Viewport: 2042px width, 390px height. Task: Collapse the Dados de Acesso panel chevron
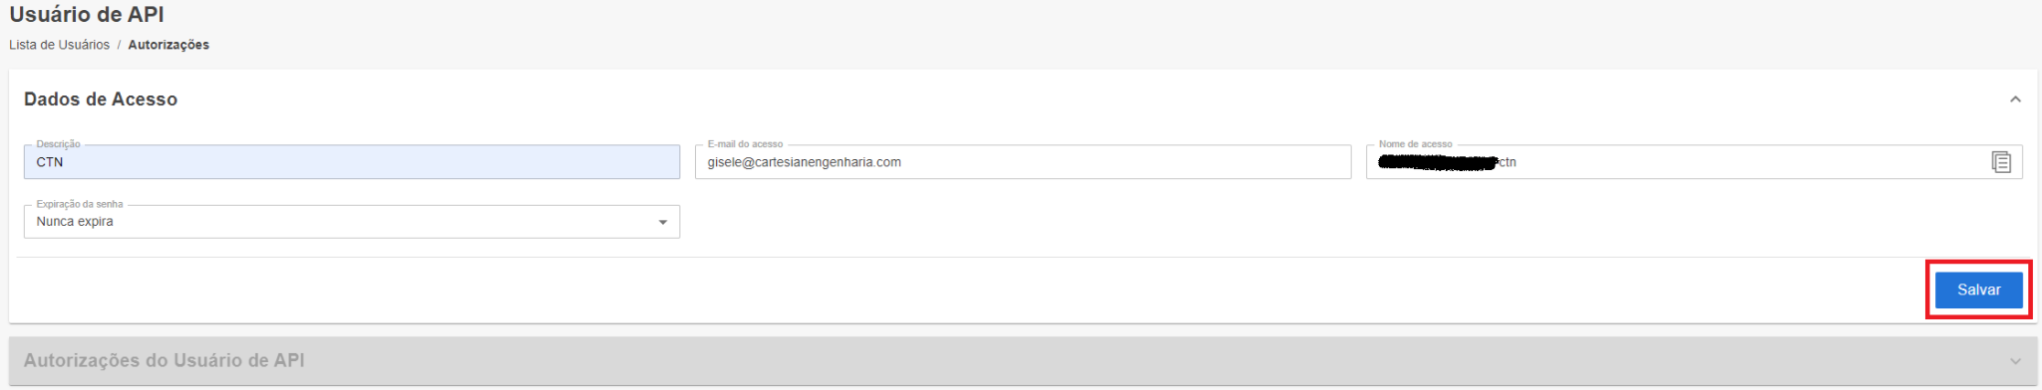tap(2015, 99)
